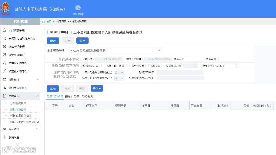
Task: Open 科技成果转化现金奖励 sidebar item
Action: 25,122
